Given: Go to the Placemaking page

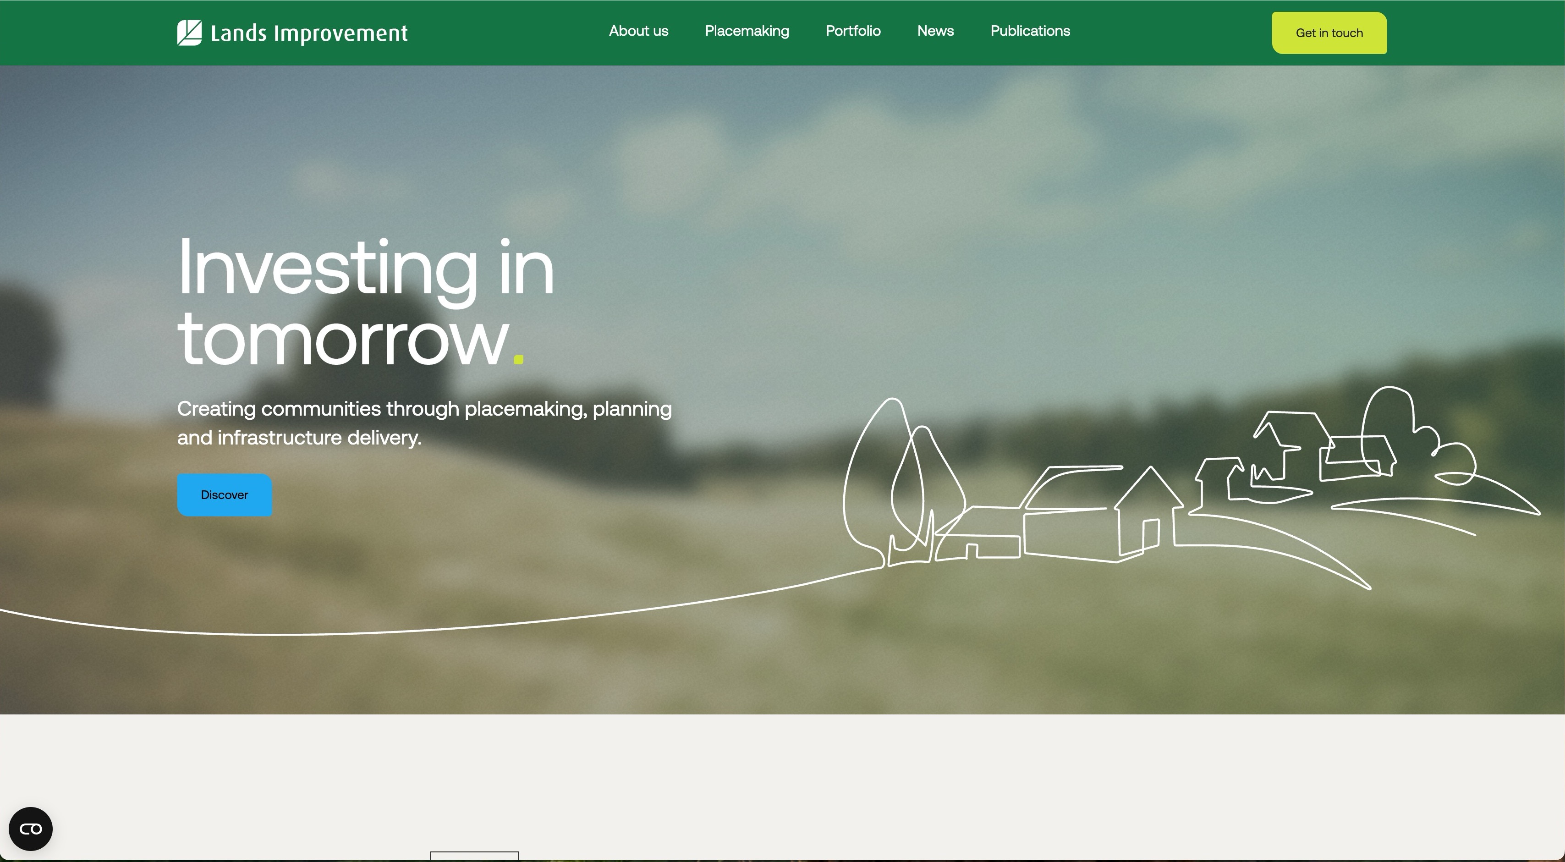Looking at the screenshot, I should [747, 31].
